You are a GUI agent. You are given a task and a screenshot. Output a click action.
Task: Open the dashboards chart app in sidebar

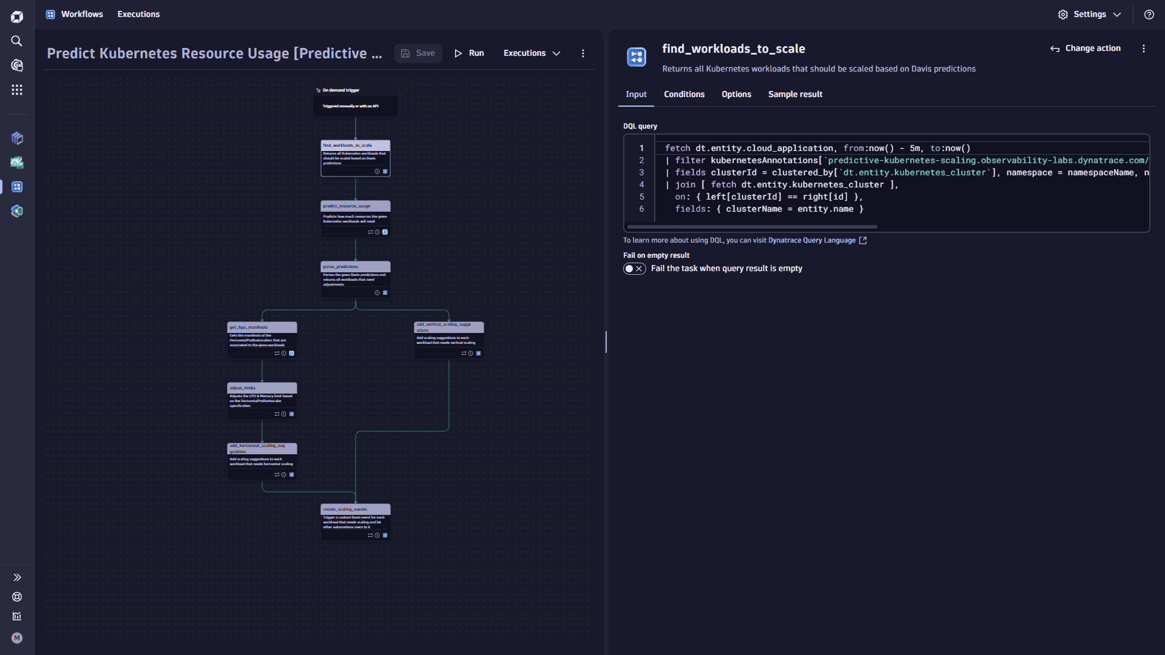pos(17,163)
